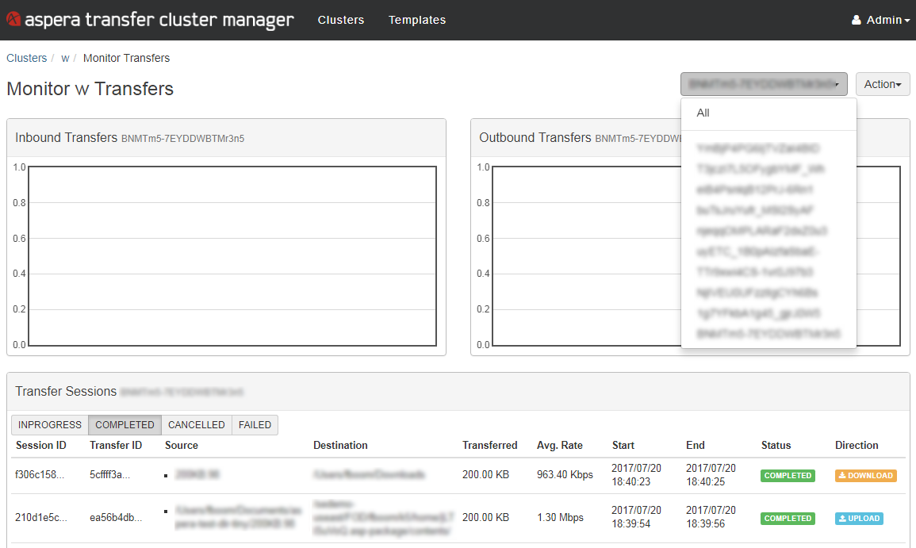Show the CANCELLED sessions tab
The image size is (916, 548).
[x=197, y=425]
